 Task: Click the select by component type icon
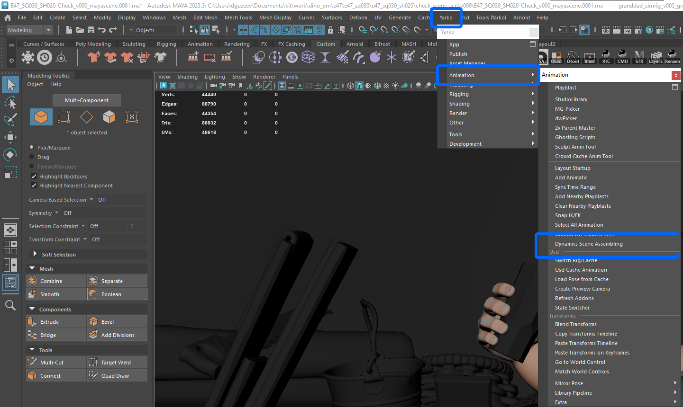coord(216,30)
